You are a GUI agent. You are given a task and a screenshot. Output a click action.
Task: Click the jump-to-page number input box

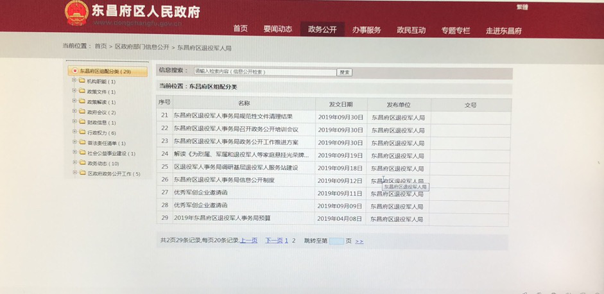[336, 241]
